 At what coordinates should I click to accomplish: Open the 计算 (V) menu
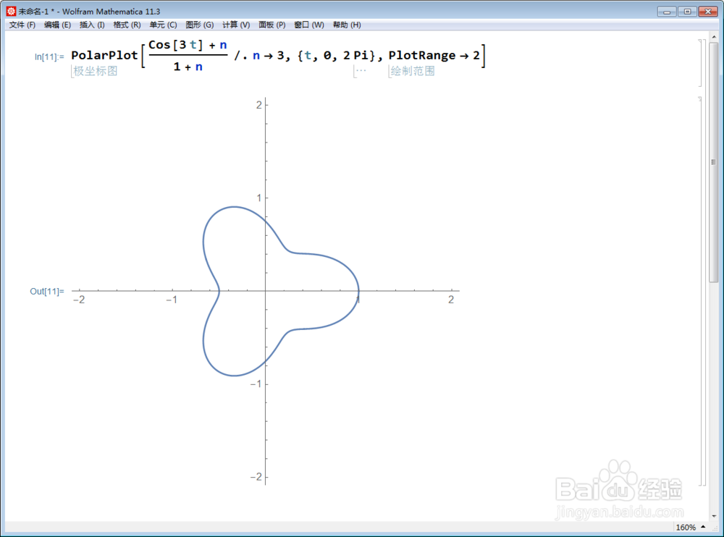coord(236,25)
